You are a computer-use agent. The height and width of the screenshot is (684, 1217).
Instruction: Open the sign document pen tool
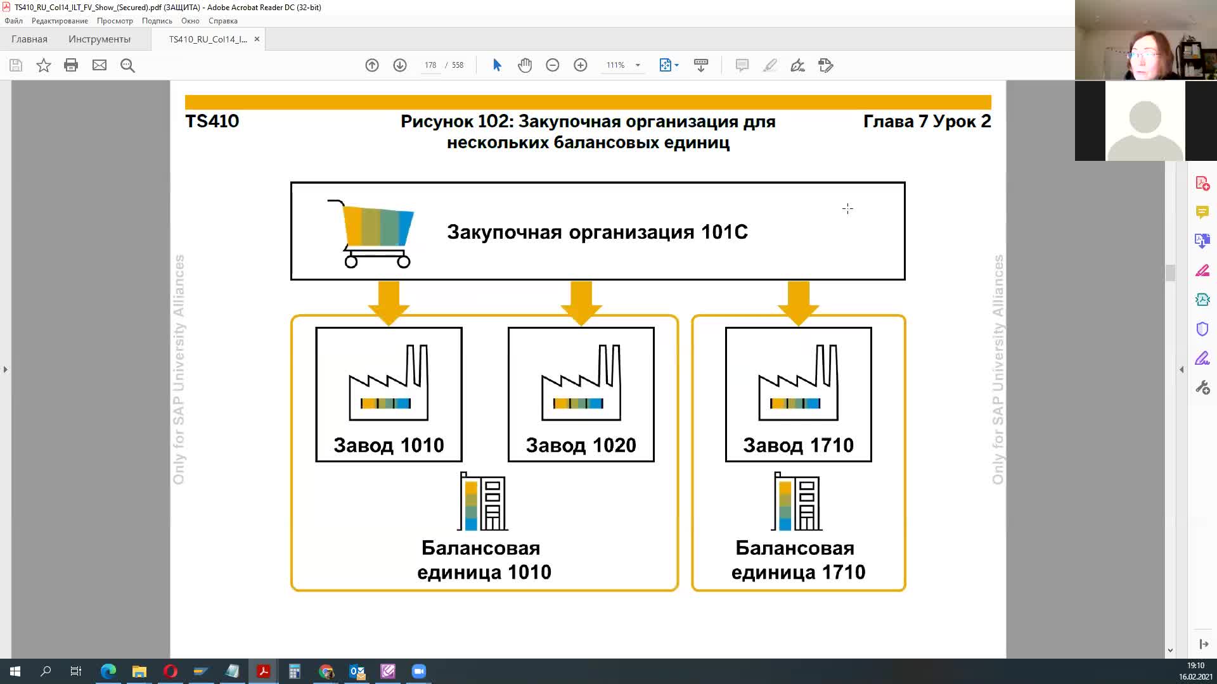[x=797, y=65]
